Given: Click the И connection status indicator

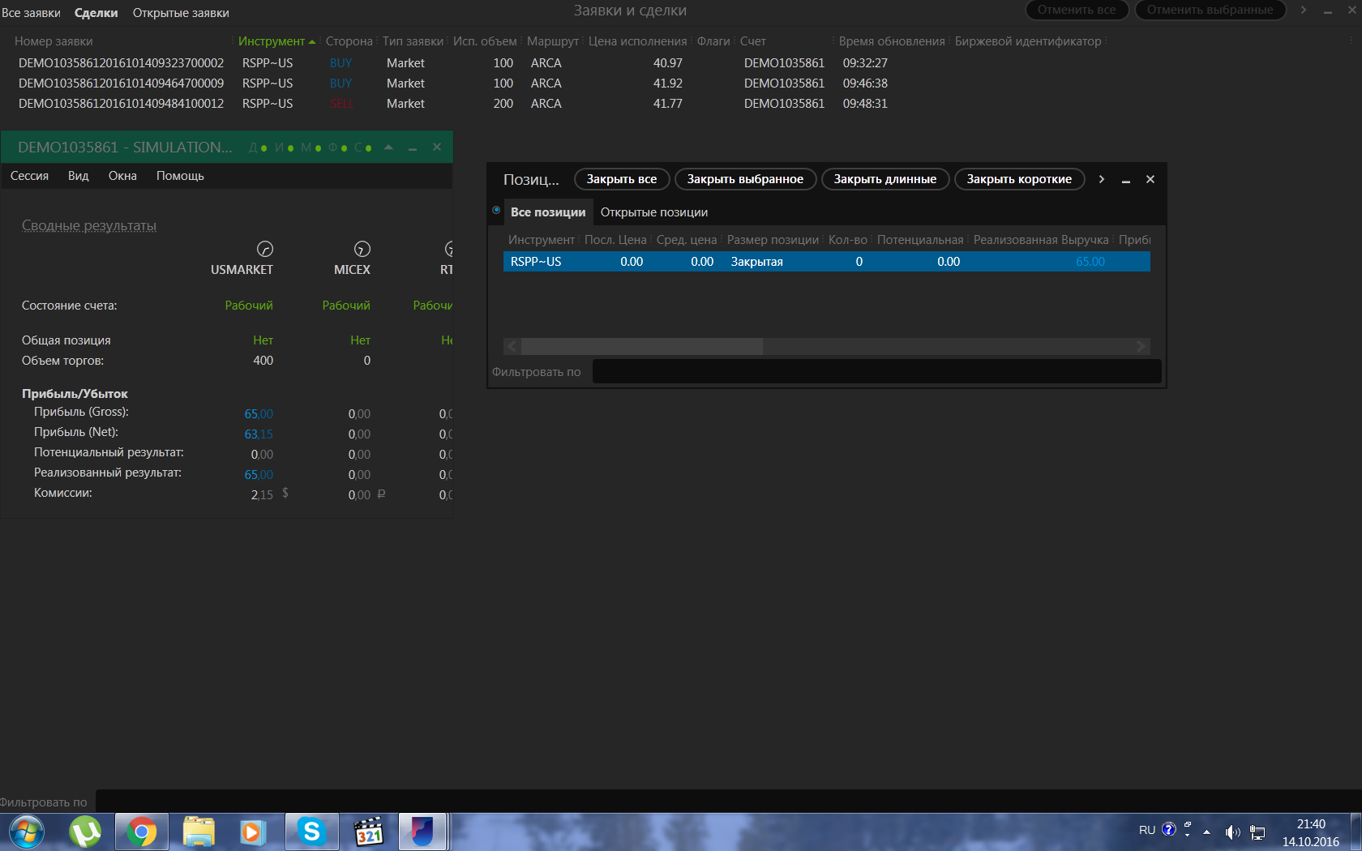Looking at the screenshot, I should point(285,148).
